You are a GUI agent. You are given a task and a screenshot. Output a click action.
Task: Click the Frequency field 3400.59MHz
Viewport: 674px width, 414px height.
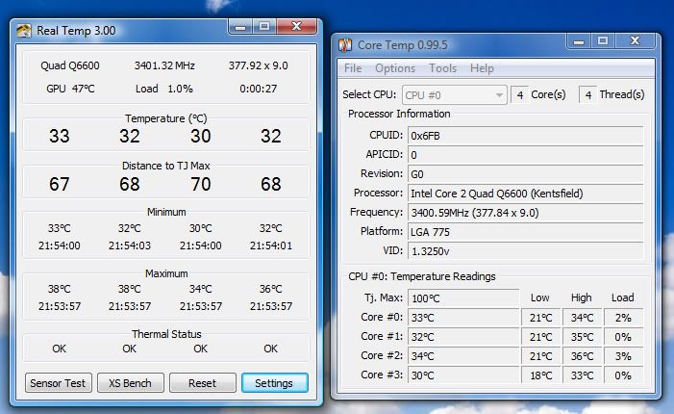click(525, 213)
